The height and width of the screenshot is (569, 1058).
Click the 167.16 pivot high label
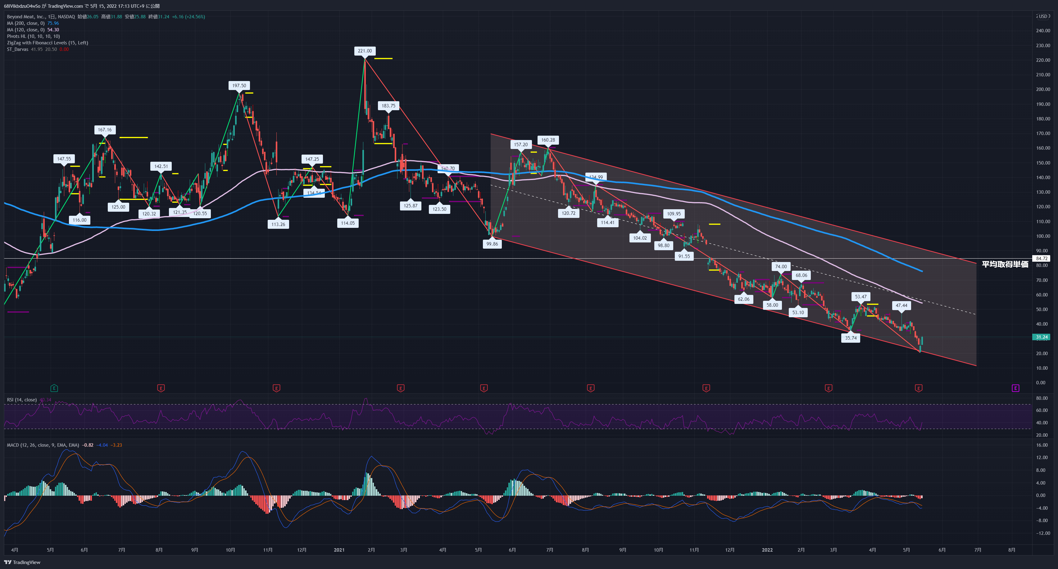tap(105, 130)
